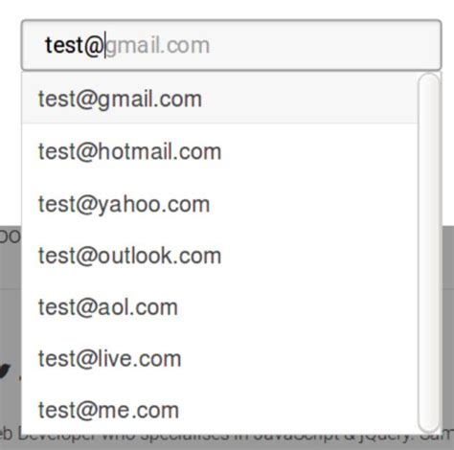This screenshot has width=454, height=450.
Task: Click the suggestion list scrollbar thumb
Action: pyautogui.click(x=429, y=253)
